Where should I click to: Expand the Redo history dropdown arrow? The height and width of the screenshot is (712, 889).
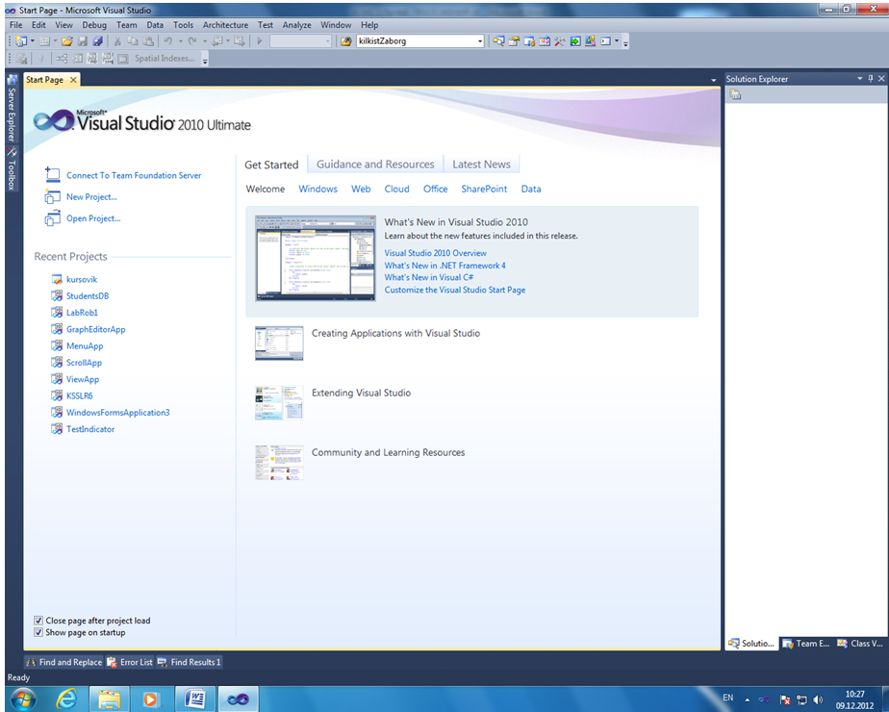point(205,40)
